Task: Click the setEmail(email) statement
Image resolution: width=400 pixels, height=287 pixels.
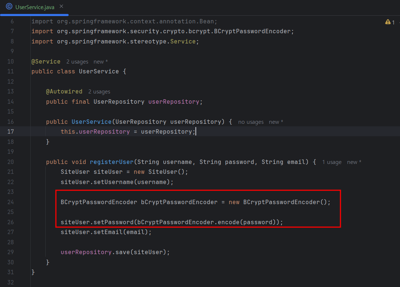Action: click(x=106, y=232)
